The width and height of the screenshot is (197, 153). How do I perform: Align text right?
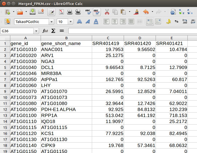[x=123, y=21]
